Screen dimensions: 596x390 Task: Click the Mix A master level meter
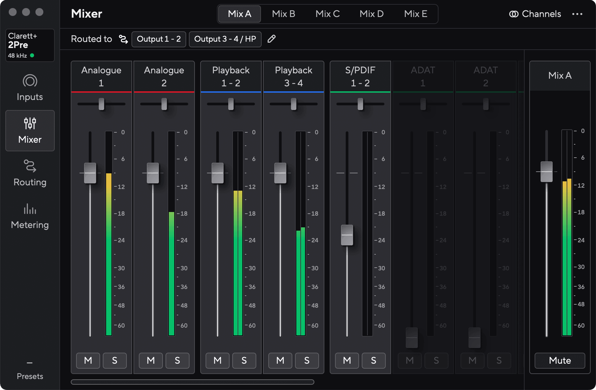[x=567, y=233]
